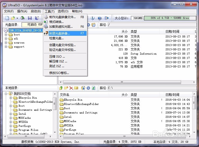Image resolution: width=199 pixels, height=147 pixels.
Task: Click the Help question mark icon
Action: point(100,18)
